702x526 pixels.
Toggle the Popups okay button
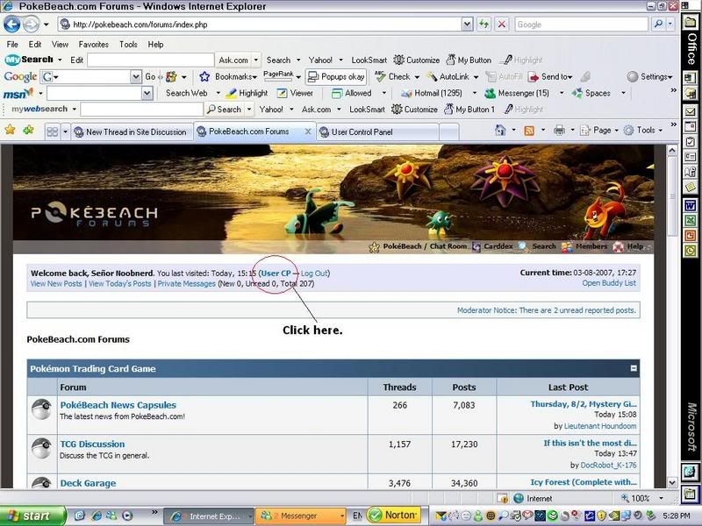point(336,76)
